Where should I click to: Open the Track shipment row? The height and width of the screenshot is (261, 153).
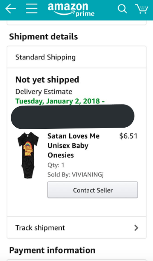click(x=76, y=228)
